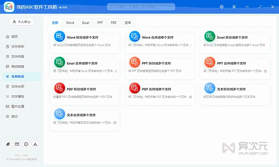Click title 'PDF 合并成单个文件'
This screenshot has width=279, height=167.
(x=157, y=89)
